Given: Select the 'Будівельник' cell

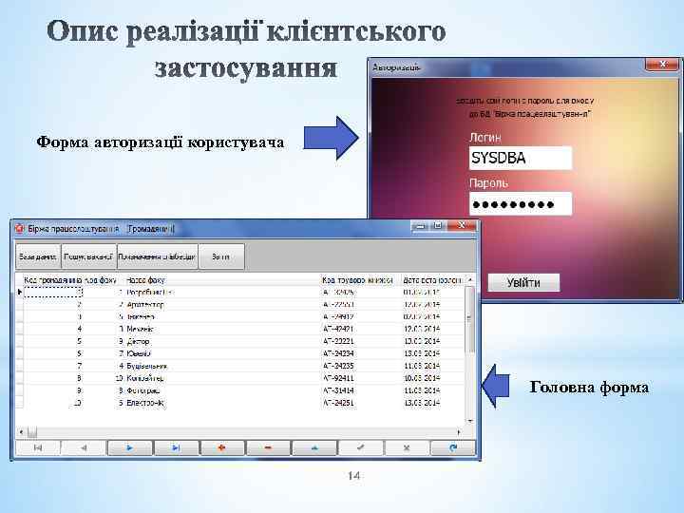Looking at the screenshot, I should click(x=147, y=366).
